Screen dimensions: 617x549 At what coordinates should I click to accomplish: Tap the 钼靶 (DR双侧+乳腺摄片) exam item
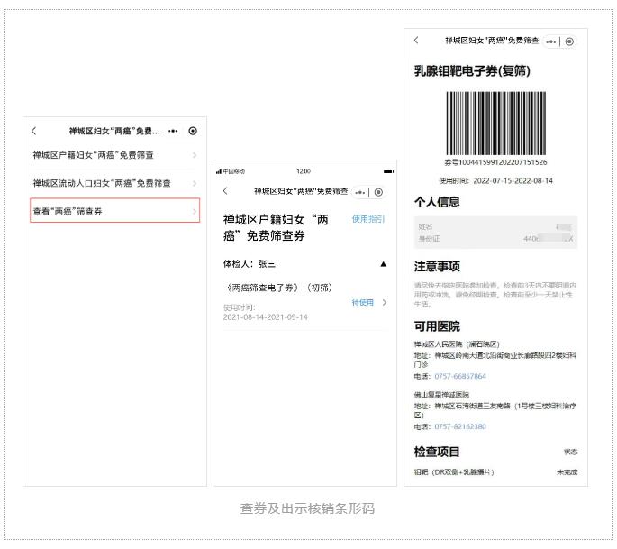(x=454, y=472)
